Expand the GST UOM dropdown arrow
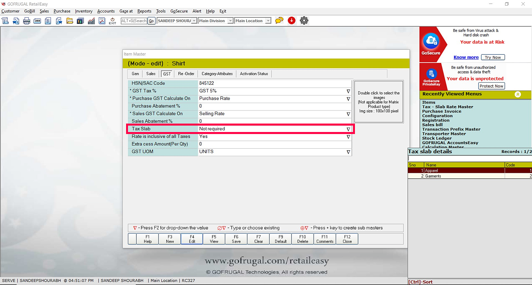This screenshot has width=532, height=285. click(348, 152)
